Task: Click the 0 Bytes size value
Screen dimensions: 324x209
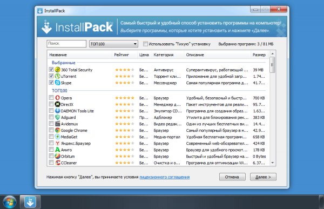Action: pos(259,156)
